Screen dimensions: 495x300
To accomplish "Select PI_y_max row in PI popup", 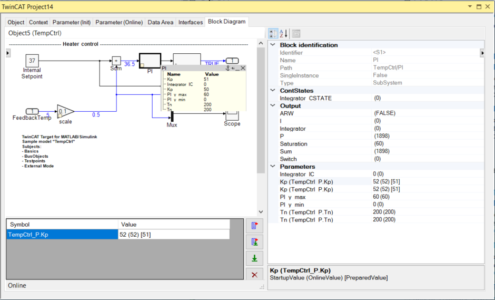I will click(x=204, y=94).
